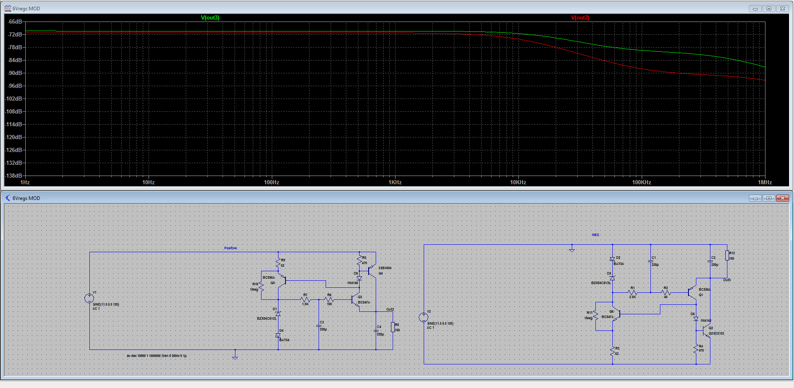
Task: Click the 1MHz frequency axis label
Action: 765,182
